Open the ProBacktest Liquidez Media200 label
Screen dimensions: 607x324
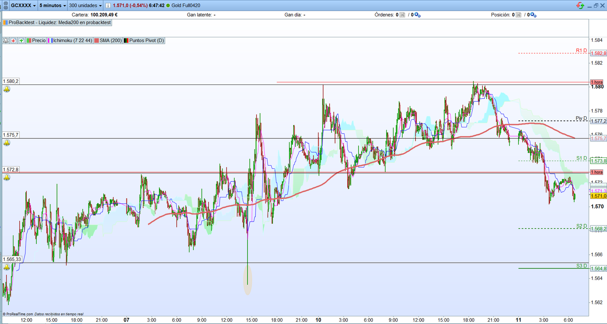click(57, 23)
